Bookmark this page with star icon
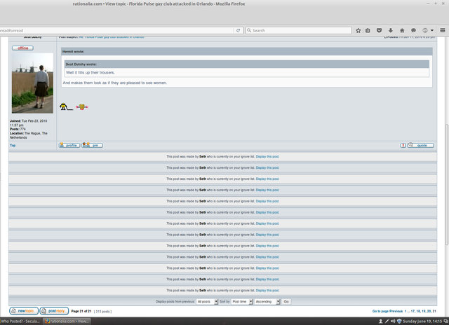Image resolution: width=449 pixels, height=325 pixels. coord(358,30)
